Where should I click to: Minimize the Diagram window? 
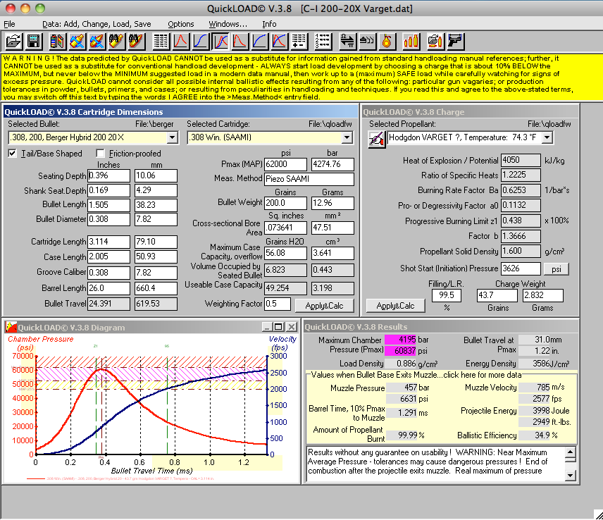pos(268,327)
